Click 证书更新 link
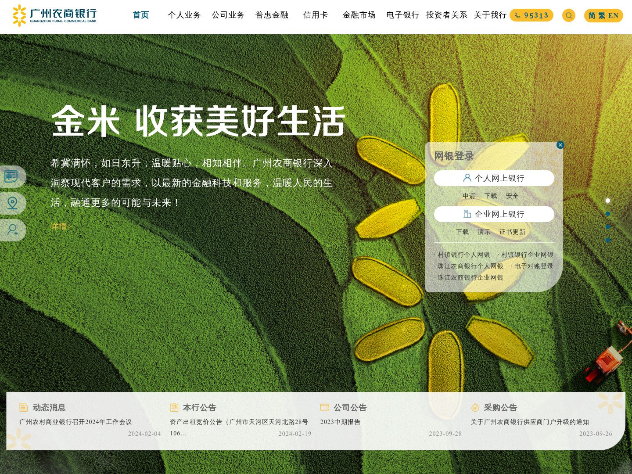632x474 pixels. coord(512,232)
